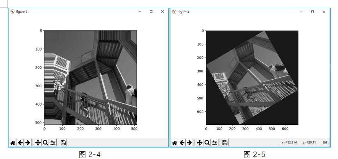The image size is (338, 159).
Task: Click pixel value [68] in Figure 4 status
Action: pyautogui.click(x=326, y=143)
